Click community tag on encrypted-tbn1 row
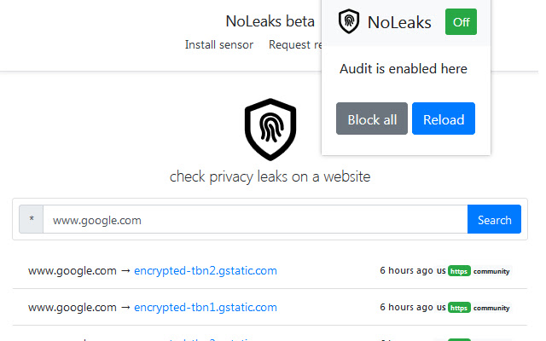Screen dimensions: 546x341 pyautogui.click(x=491, y=307)
